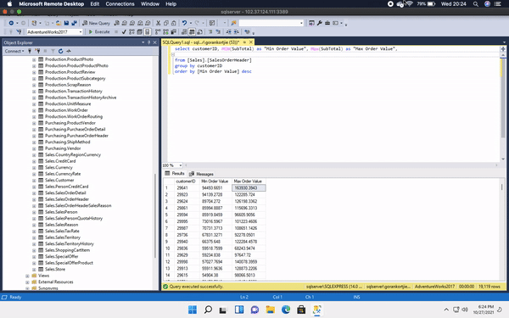The width and height of the screenshot is (509, 318).
Task: Open the Activity Monitor icon in Object Explorer
Action: [69, 51]
